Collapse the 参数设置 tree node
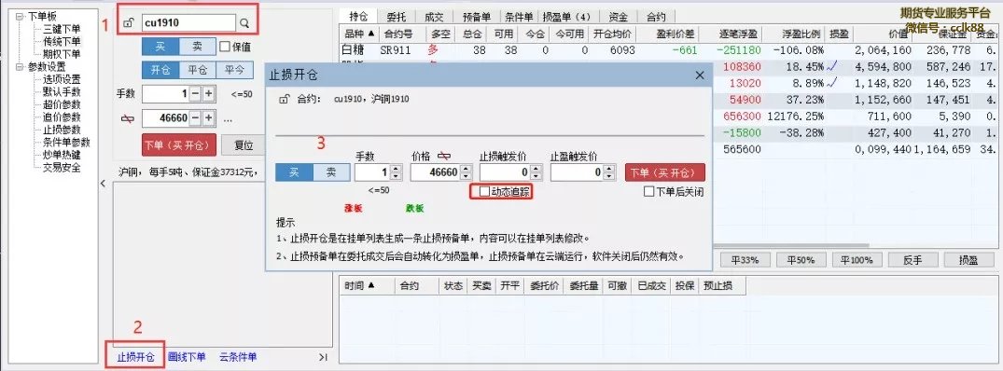 pyautogui.click(x=20, y=66)
